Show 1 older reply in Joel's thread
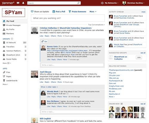The width and height of the screenshot is (149, 123). (49, 87)
